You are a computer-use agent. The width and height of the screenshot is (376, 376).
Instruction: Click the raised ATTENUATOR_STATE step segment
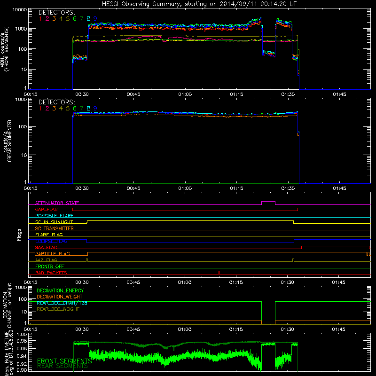268,202
